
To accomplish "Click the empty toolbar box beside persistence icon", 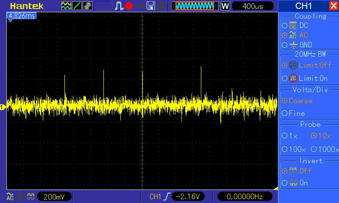I will pyautogui.click(x=103, y=6).
